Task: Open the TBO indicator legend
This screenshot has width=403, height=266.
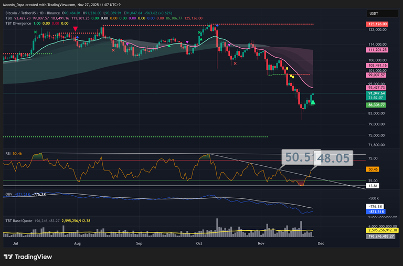Action: [9, 18]
